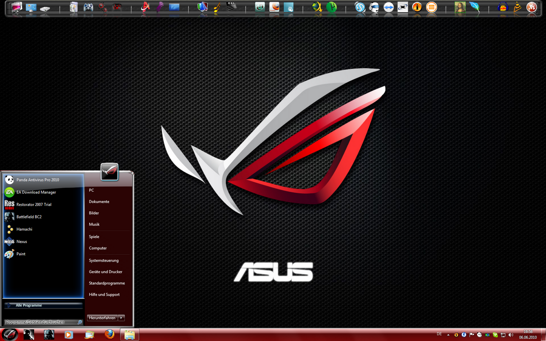Open Windows Media Player from the taskbar
Screen dimensions: 546x341
[x=69, y=335]
